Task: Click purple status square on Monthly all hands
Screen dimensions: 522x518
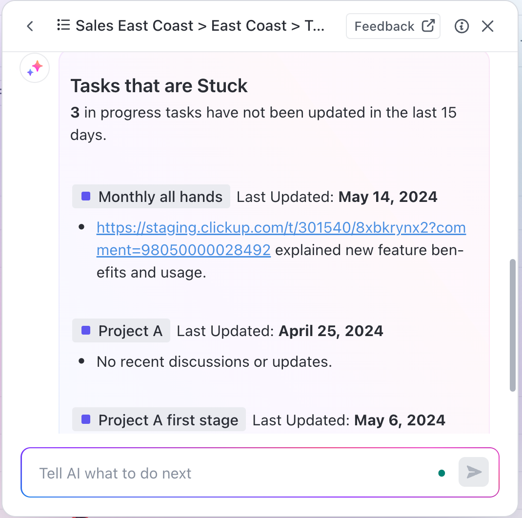Action: coord(86,196)
